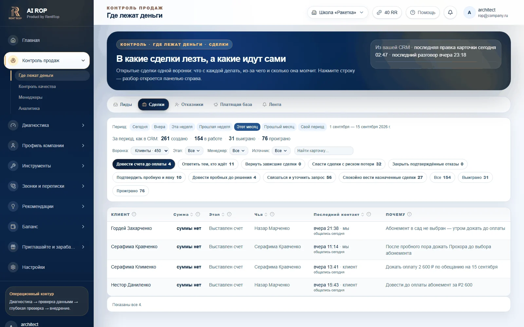
Task: Switch to the Платящая база tab
Action: (x=233, y=105)
